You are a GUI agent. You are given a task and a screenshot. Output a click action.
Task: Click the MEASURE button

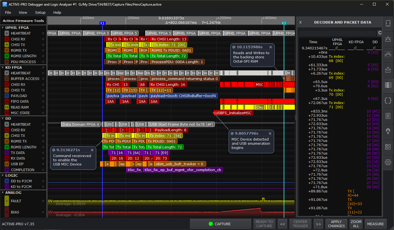tap(375, 224)
